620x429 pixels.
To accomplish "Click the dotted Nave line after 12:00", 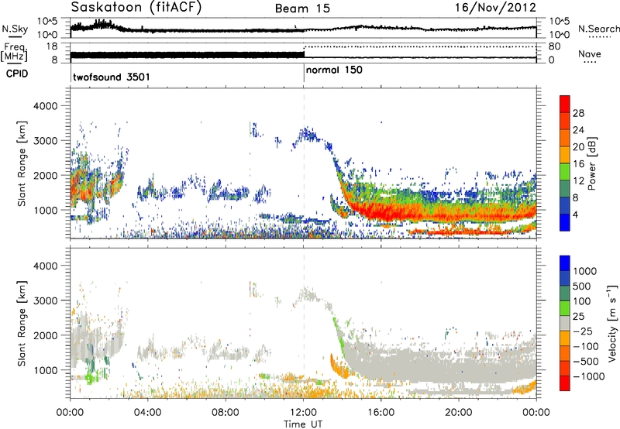I will pyautogui.click(x=420, y=46).
